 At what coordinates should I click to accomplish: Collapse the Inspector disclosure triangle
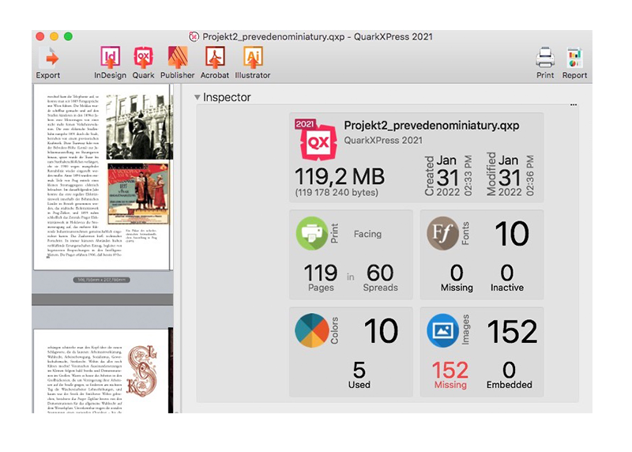[197, 97]
